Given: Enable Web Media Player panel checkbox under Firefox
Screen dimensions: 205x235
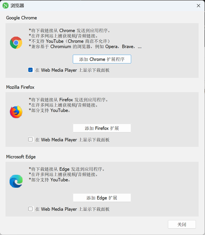Looking at the screenshot, I should [30, 140].
